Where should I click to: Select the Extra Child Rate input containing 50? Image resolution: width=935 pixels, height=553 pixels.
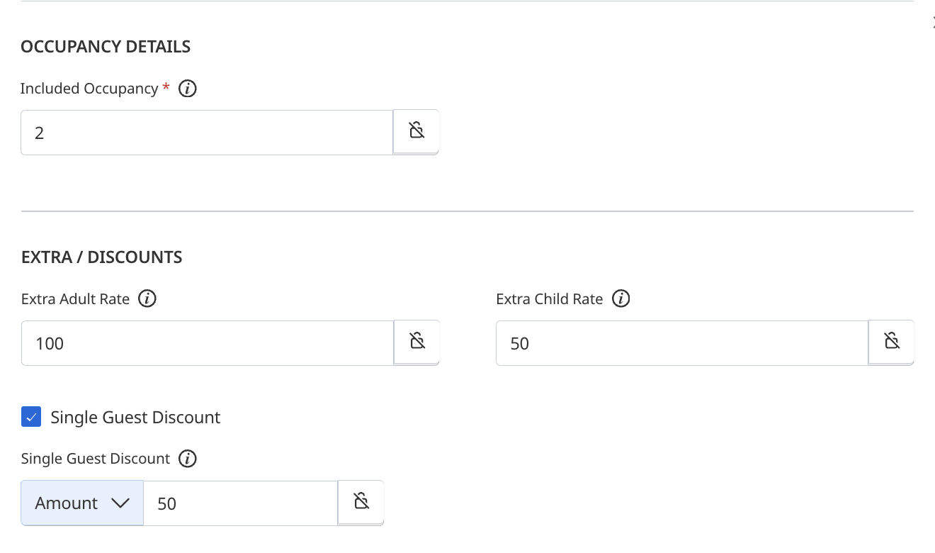tap(682, 343)
